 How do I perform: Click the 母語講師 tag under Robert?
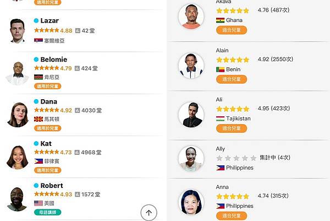pyautogui.click(x=47, y=212)
